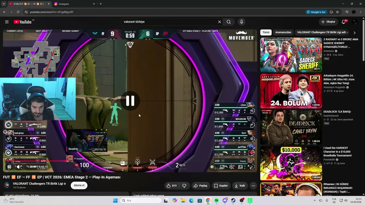
Task: Open the Schewesa channel name
Action: [328, 51]
